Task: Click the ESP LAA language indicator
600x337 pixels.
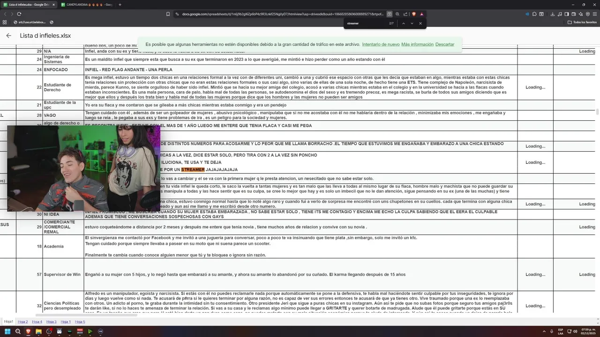Action: coord(561,331)
